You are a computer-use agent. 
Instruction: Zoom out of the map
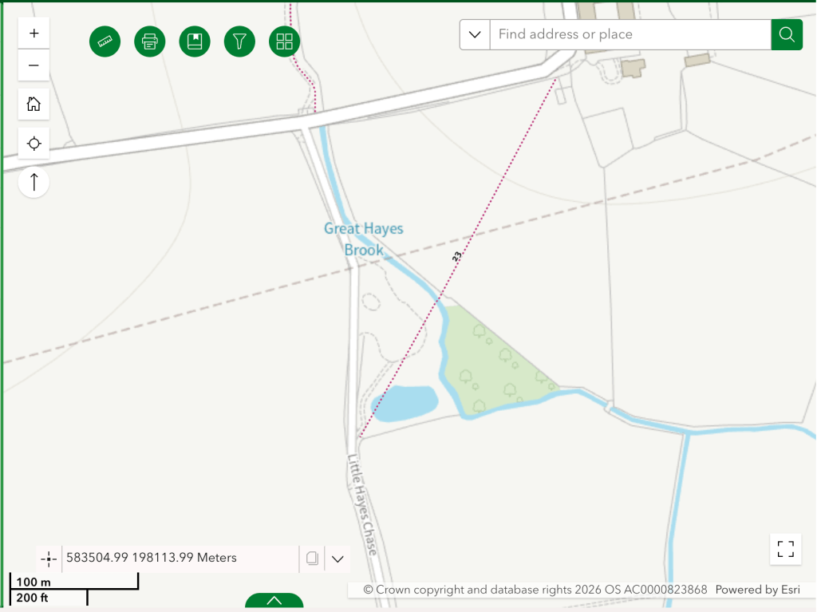click(34, 65)
